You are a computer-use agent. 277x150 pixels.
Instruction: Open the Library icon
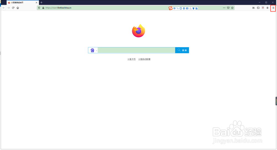click(254, 8)
